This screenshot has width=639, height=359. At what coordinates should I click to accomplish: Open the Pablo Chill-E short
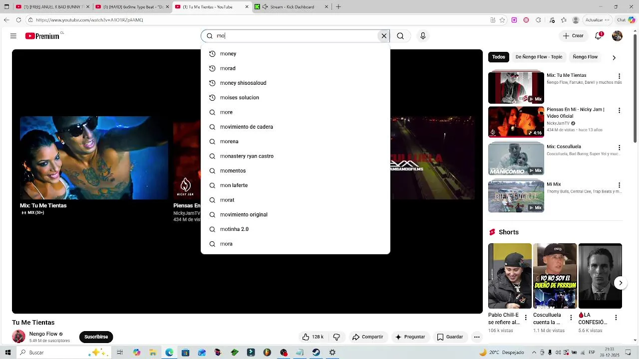point(510,276)
